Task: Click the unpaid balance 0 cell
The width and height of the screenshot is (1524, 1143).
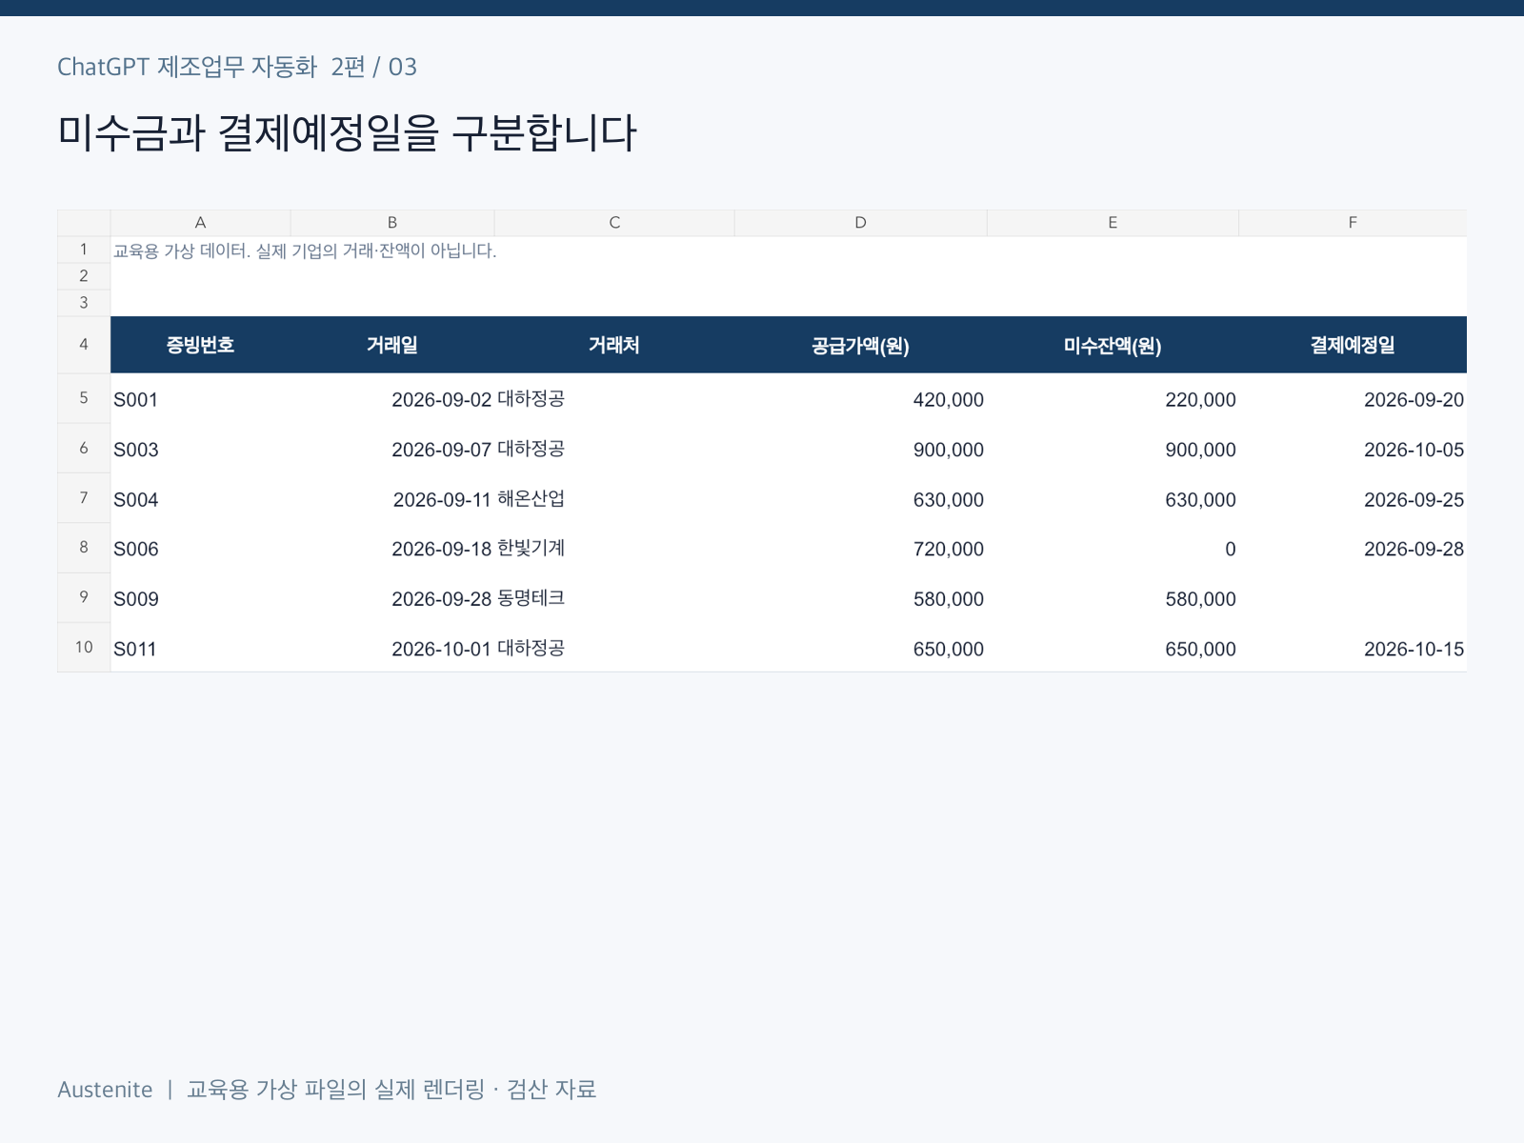Action: pyautogui.click(x=1113, y=549)
